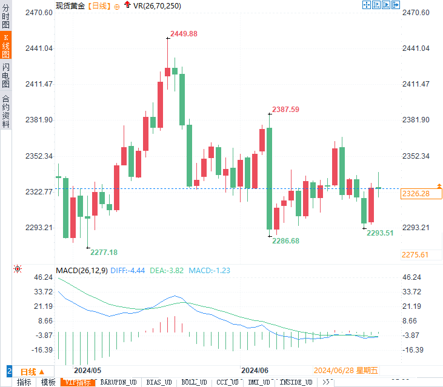This screenshot has height=387, width=443.
Task: Expand more indicator tabs with >> button
Action: 326,382
